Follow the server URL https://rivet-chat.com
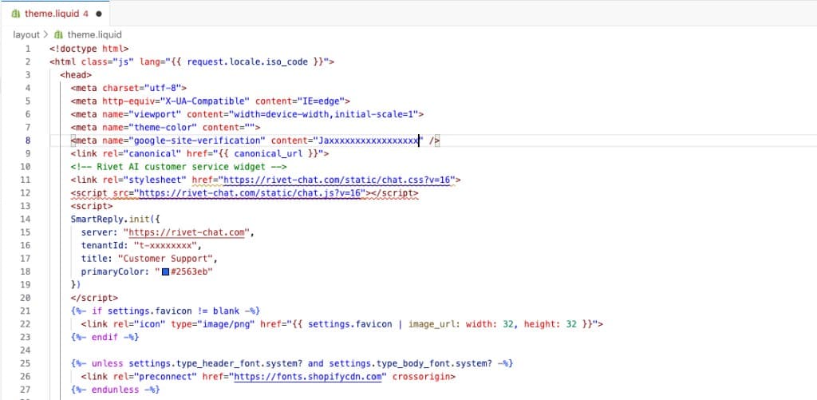This screenshot has height=400, width=817. coord(187,232)
